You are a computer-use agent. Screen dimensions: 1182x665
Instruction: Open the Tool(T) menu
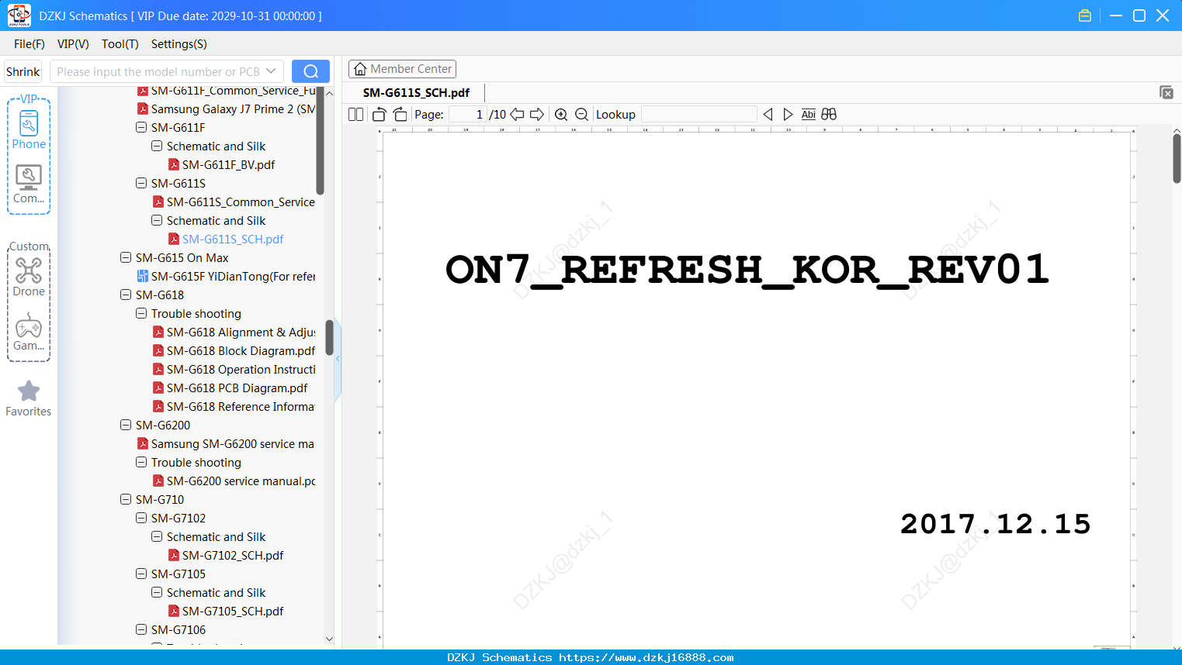tap(120, 44)
